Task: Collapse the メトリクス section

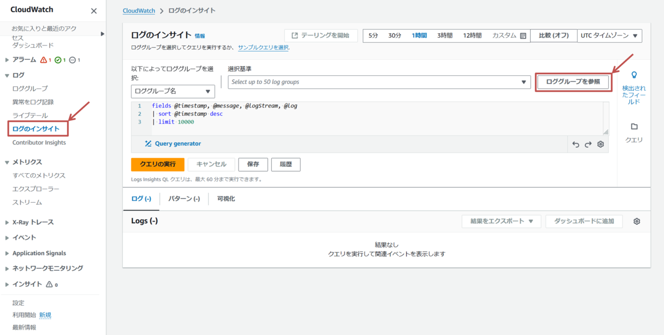Action: [x=7, y=162]
